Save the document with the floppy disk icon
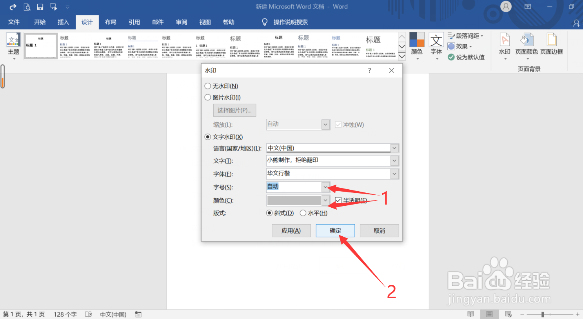The width and height of the screenshot is (583, 319). point(40,7)
